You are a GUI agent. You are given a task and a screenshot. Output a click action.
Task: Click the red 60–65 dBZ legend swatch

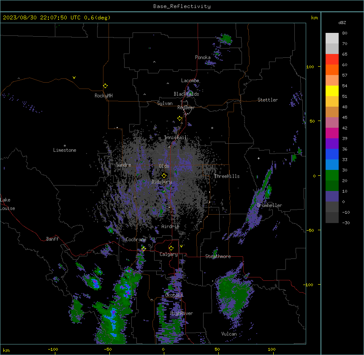(x=332, y=59)
